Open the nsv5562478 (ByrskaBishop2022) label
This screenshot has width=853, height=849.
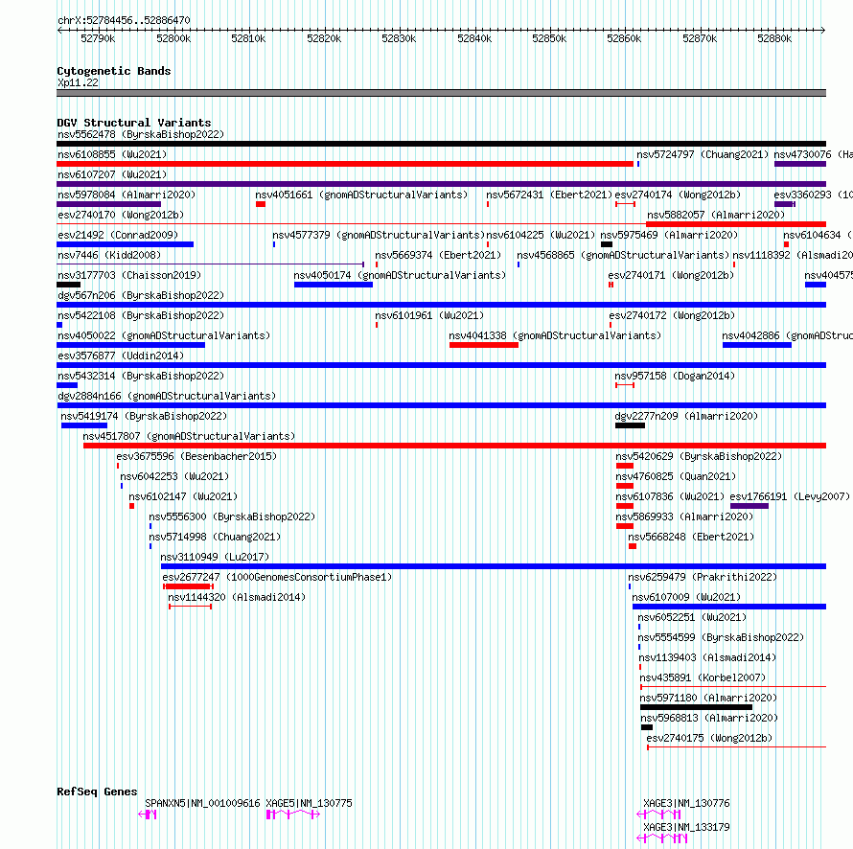(141, 134)
